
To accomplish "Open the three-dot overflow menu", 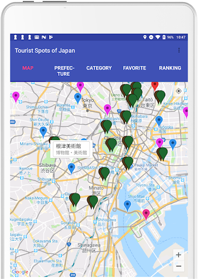I will 179,50.
